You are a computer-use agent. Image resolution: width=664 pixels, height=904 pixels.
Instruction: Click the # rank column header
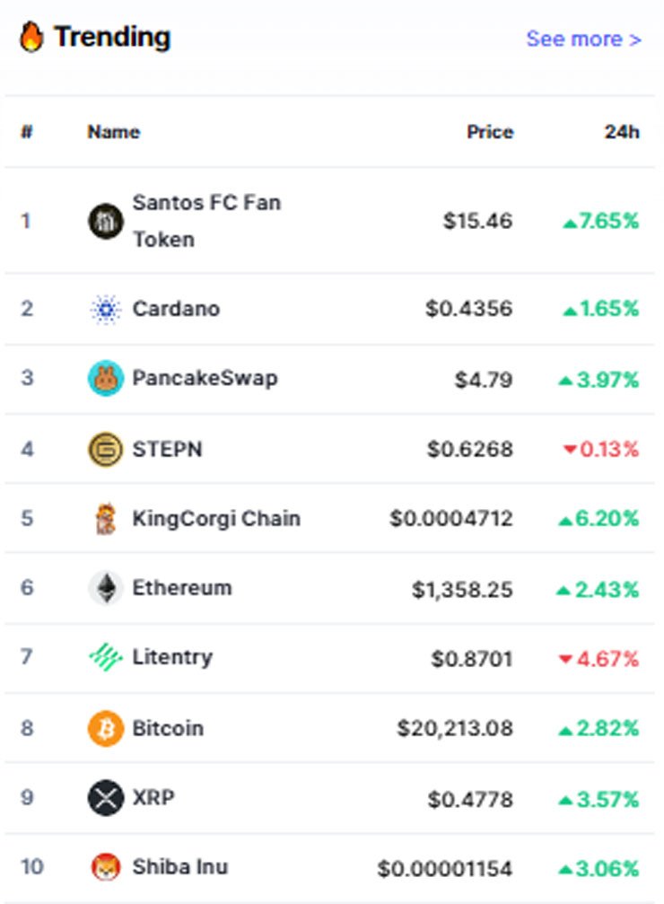27,131
